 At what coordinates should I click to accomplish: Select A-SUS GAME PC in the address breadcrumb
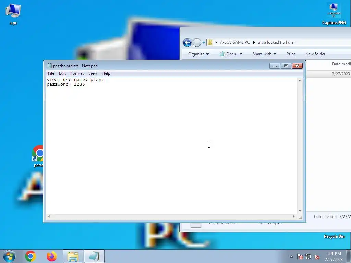[235, 42]
